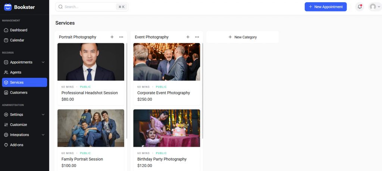Open Portrait Photography more options menu

click(x=121, y=37)
